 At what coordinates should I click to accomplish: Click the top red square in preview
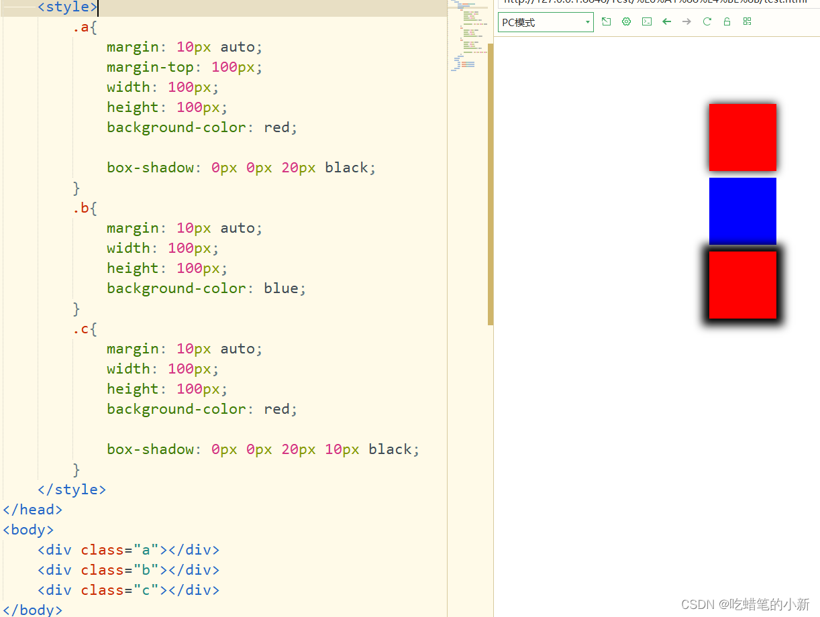[742, 137]
